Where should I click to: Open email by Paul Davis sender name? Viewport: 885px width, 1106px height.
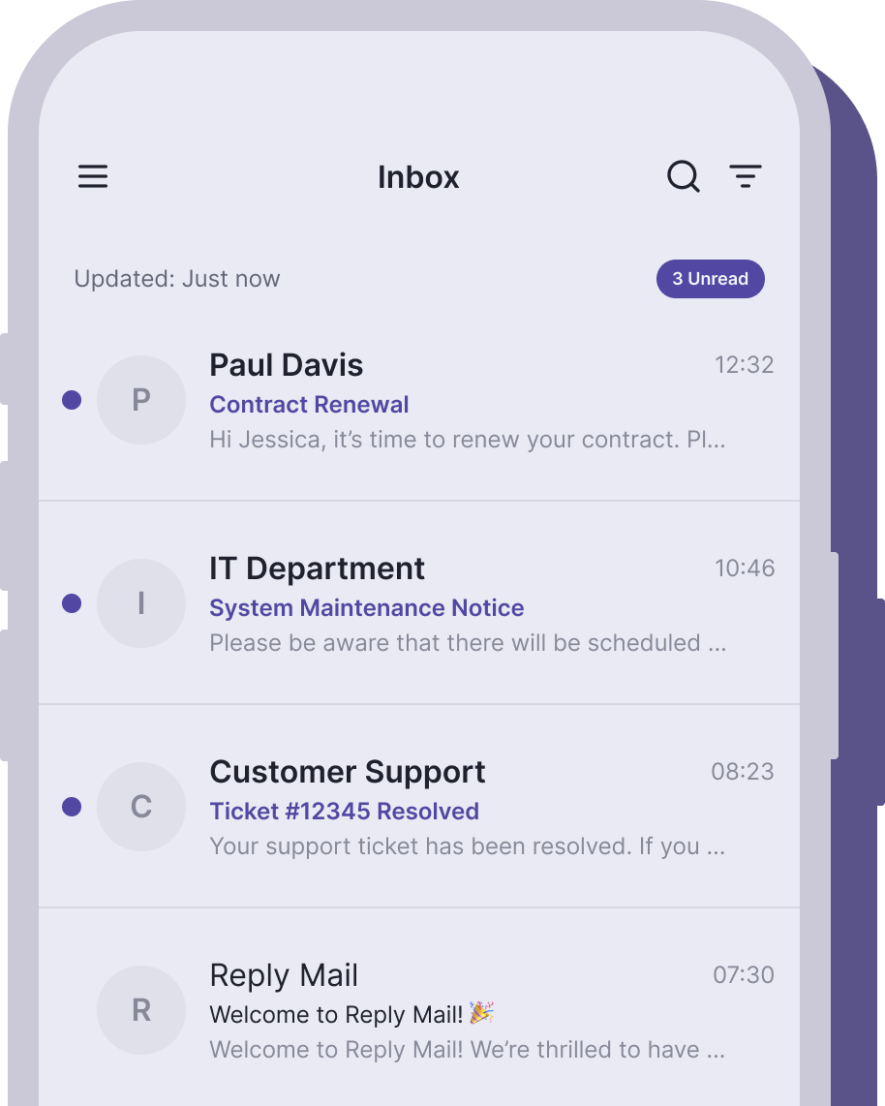[x=287, y=365]
